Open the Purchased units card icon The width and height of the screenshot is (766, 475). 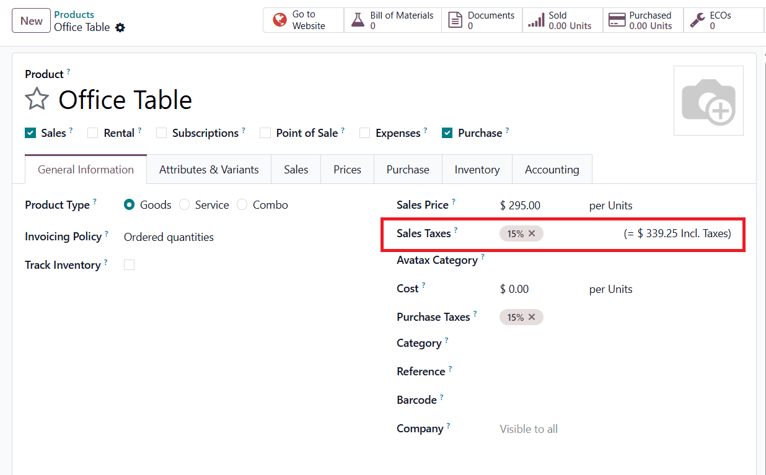click(x=617, y=19)
